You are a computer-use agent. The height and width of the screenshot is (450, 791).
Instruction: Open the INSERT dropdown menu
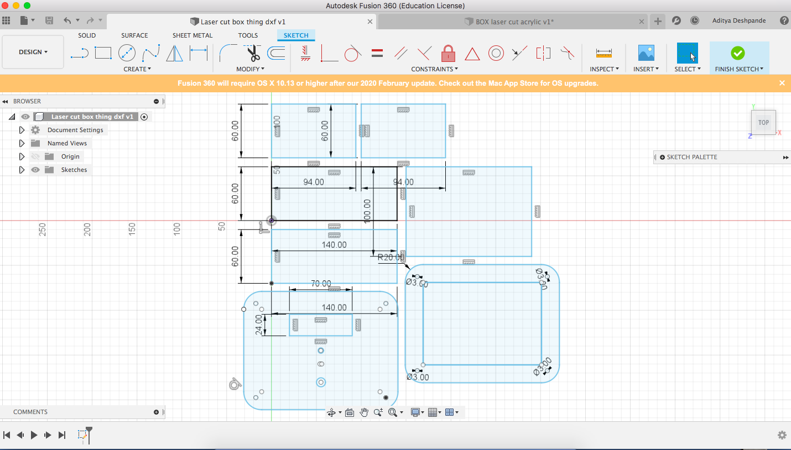coord(646,69)
